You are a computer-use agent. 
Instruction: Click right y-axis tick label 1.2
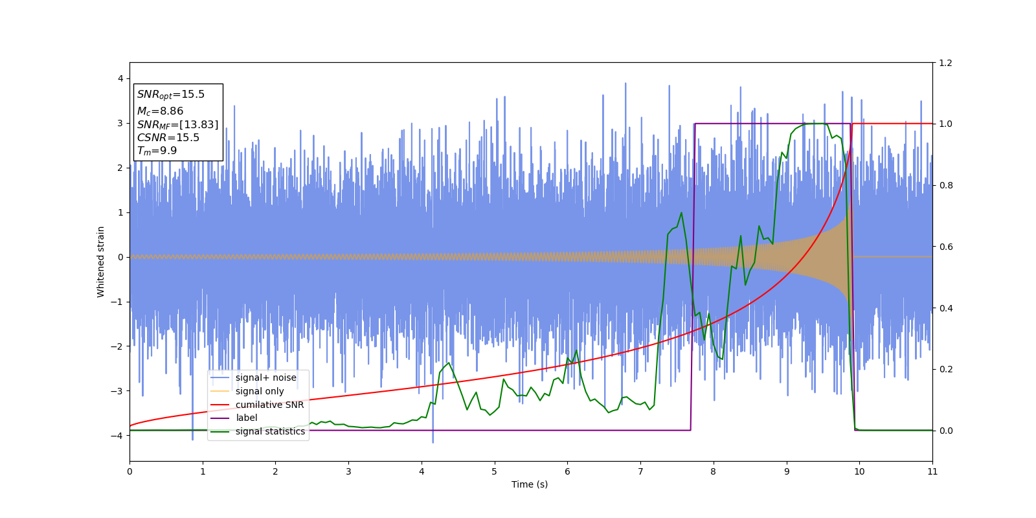[945, 63]
